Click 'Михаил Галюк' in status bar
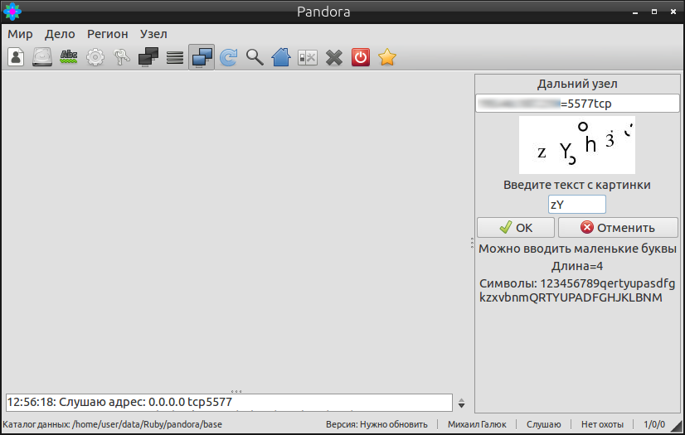The width and height of the screenshot is (685, 435). (x=477, y=424)
